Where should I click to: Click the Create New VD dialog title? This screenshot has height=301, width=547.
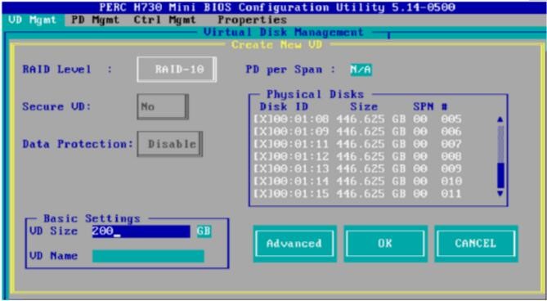point(276,45)
